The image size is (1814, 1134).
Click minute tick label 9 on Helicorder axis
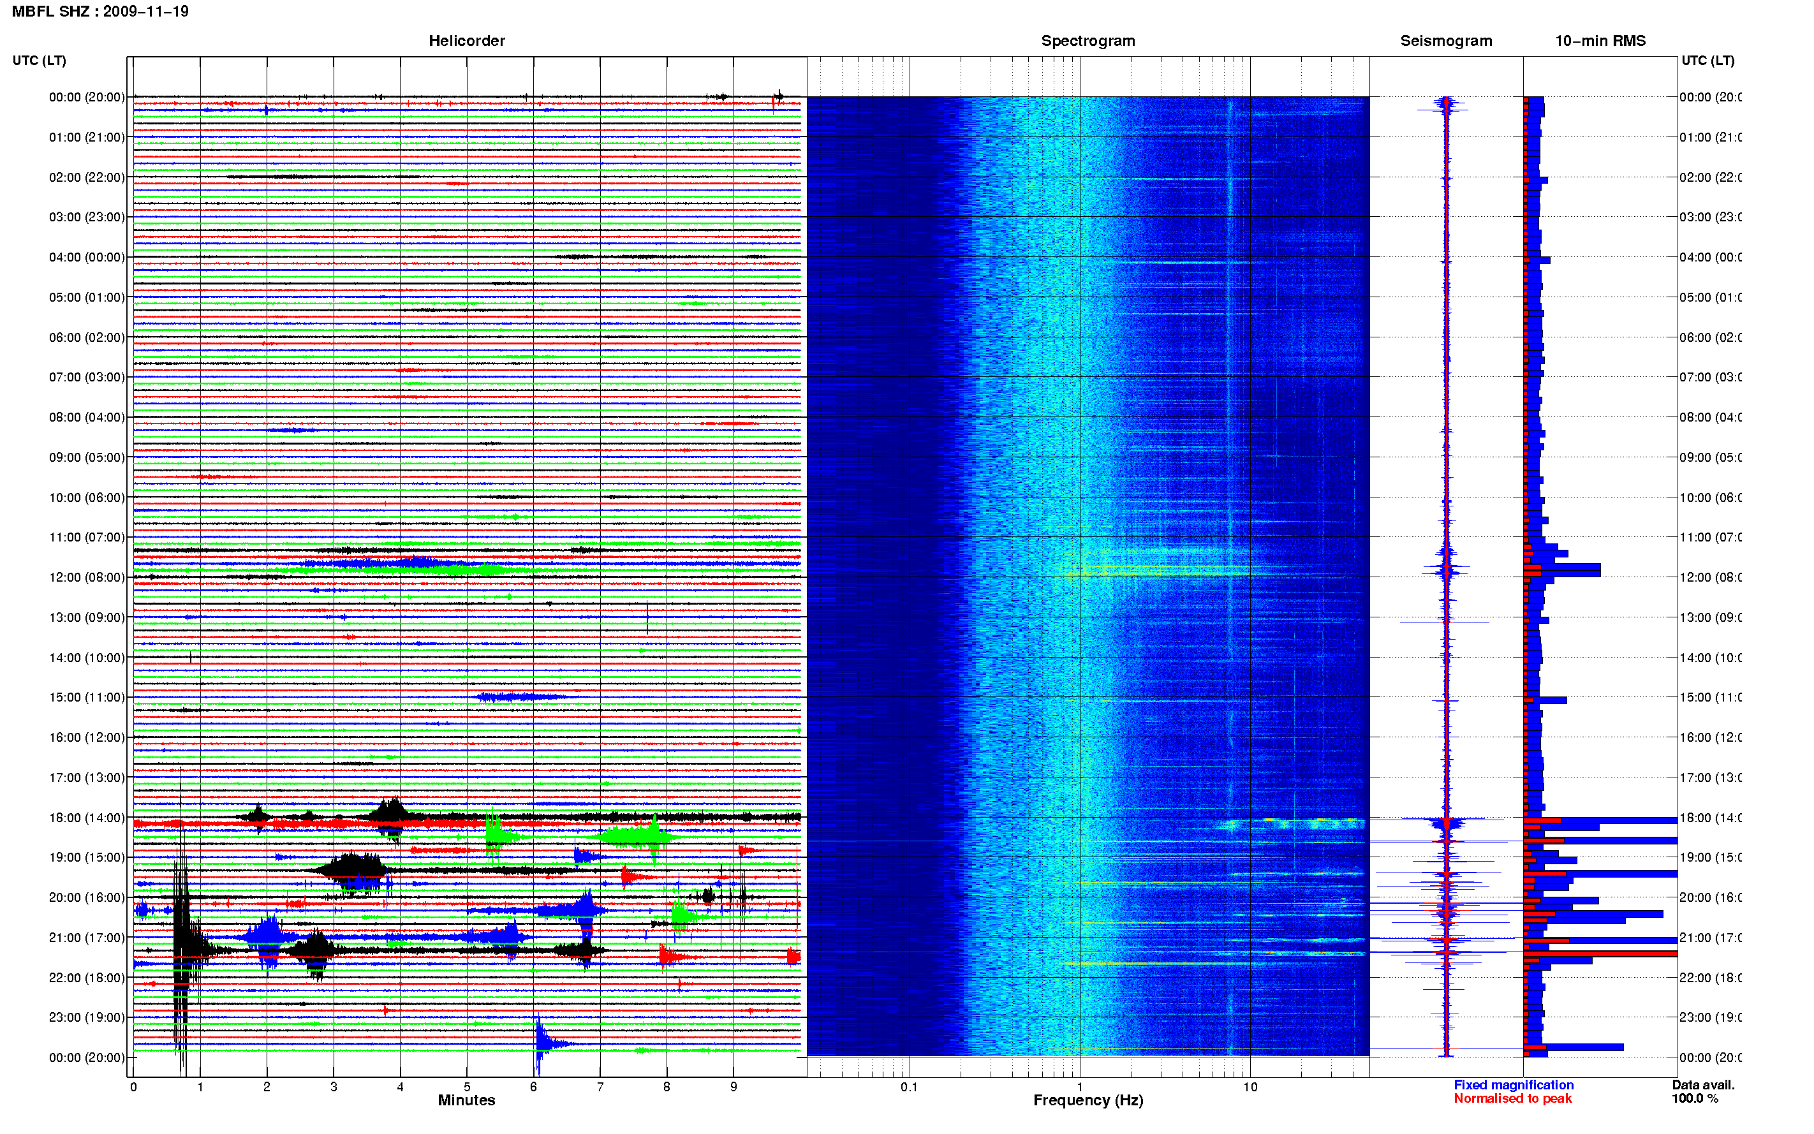coord(734,1087)
